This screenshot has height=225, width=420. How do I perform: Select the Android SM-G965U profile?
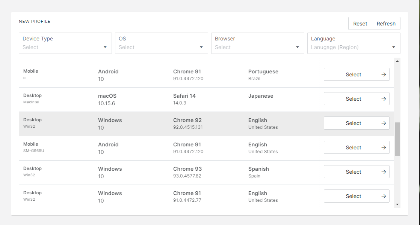353,148
